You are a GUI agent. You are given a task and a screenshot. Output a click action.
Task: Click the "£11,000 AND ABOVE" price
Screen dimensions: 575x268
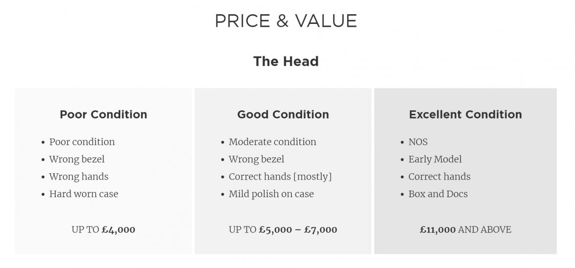465,229
